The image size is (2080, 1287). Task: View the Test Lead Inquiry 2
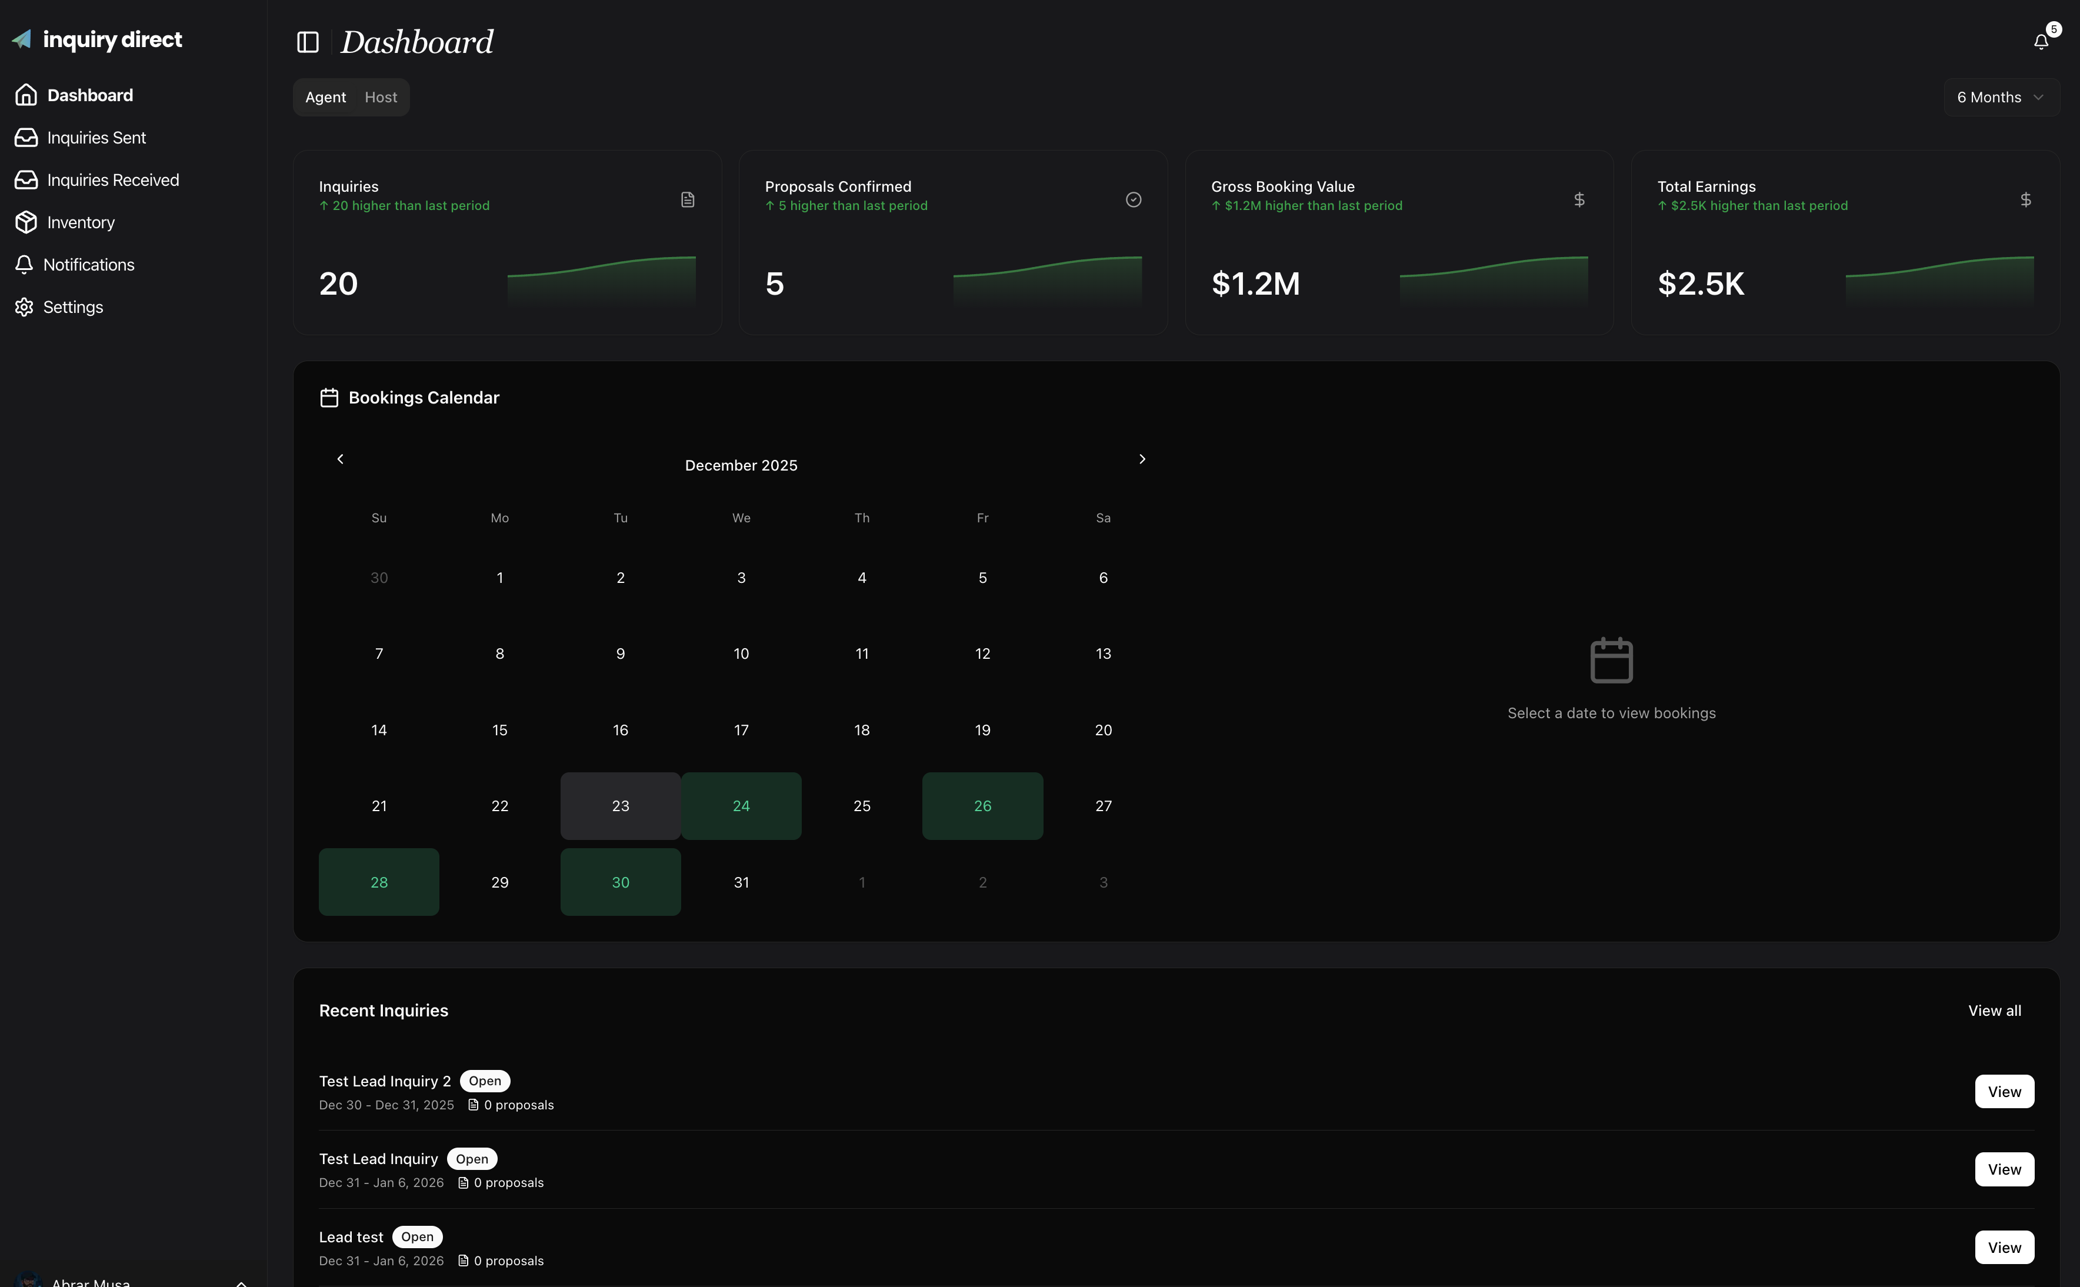click(x=2004, y=1091)
